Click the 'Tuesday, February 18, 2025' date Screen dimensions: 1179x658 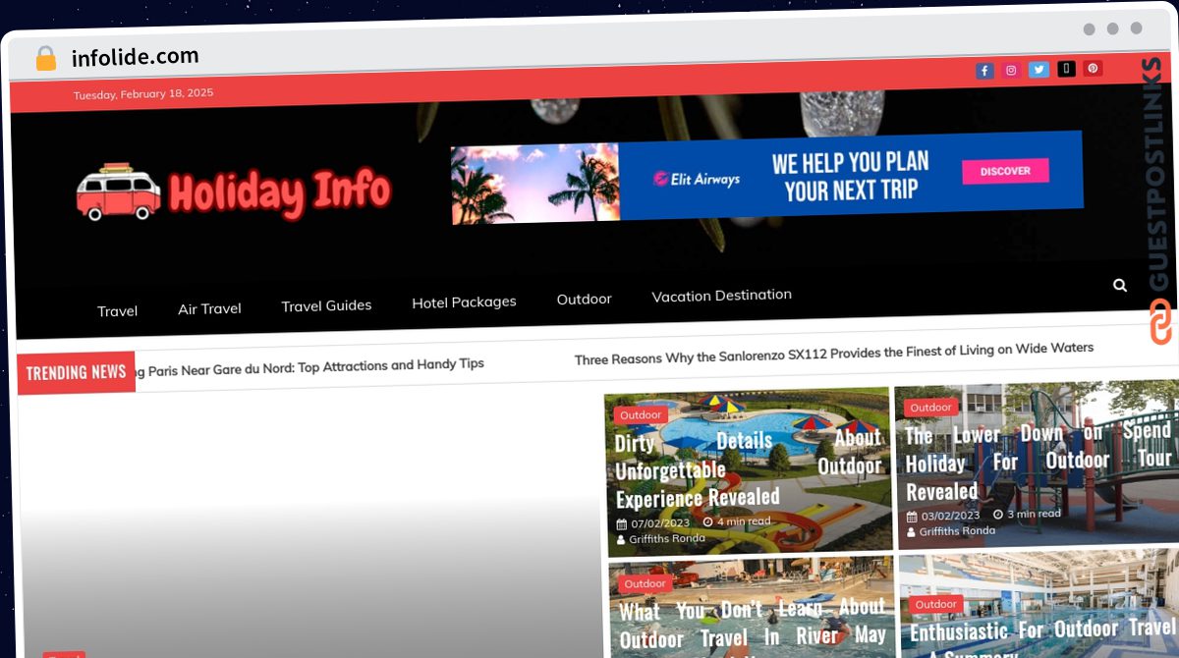pos(143,94)
